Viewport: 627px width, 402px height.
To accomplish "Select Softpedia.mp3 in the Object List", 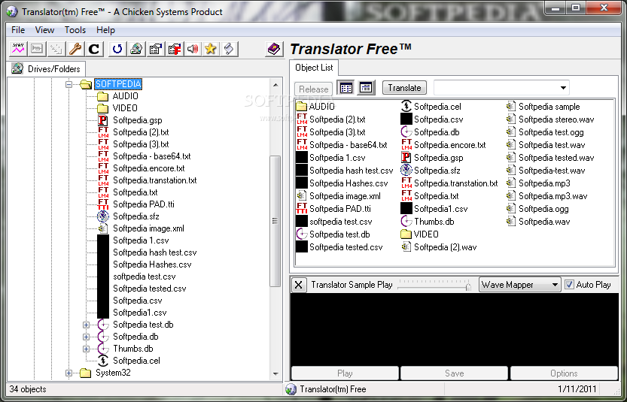I will coord(544,183).
